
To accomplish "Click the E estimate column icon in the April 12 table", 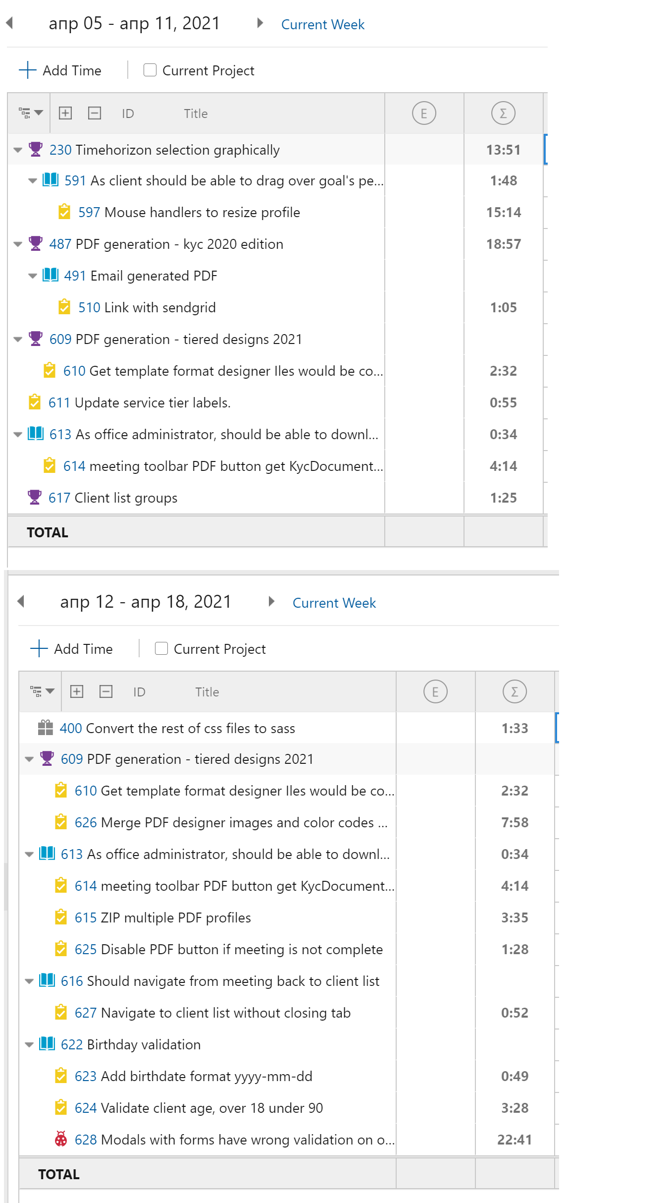I will (x=435, y=691).
